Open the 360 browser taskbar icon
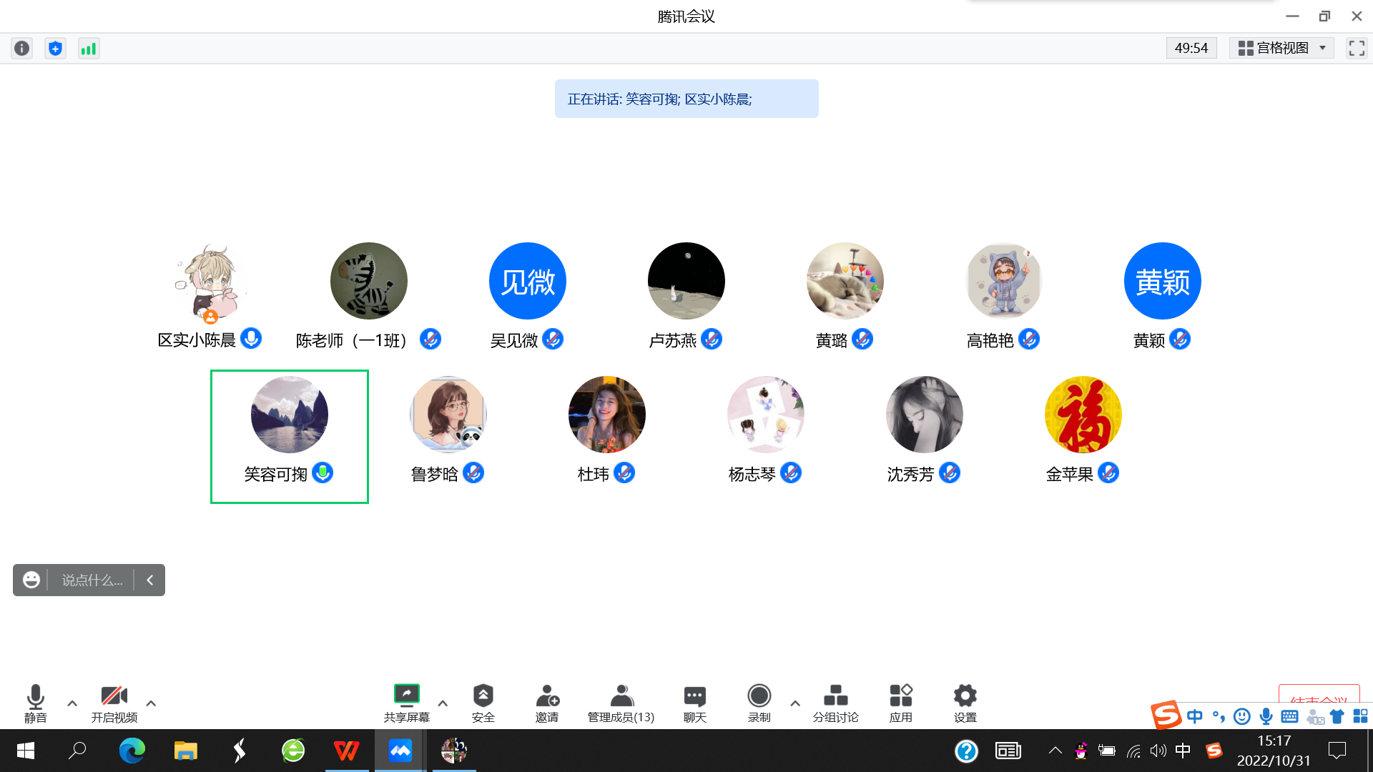1373x772 pixels. [x=293, y=751]
